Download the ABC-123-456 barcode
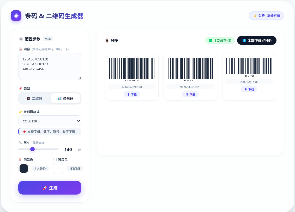 (249, 89)
